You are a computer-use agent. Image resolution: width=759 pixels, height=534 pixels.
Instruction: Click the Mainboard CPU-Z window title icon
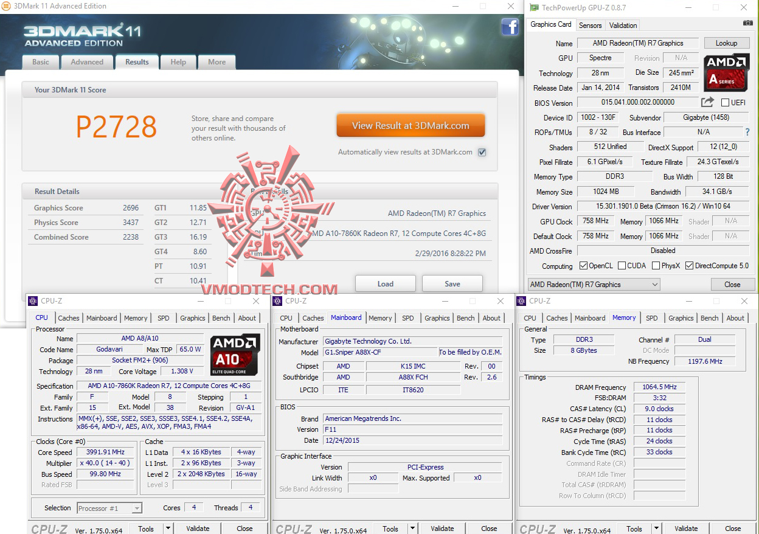tap(278, 300)
